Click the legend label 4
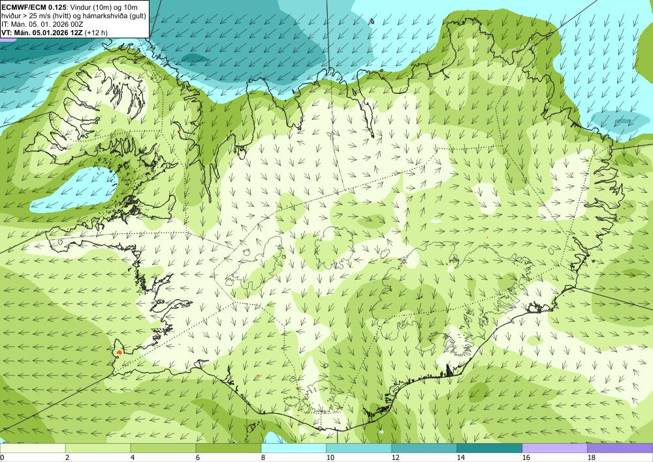This screenshot has width=653, height=462. click(x=133, y=457)
